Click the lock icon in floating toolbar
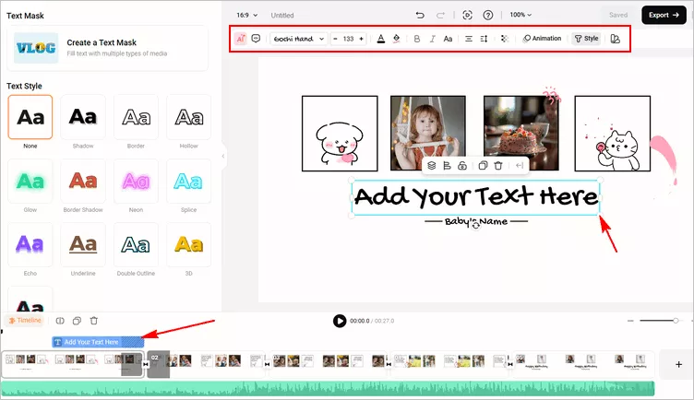This screenshot has height=400, width=694. [462, 166]
